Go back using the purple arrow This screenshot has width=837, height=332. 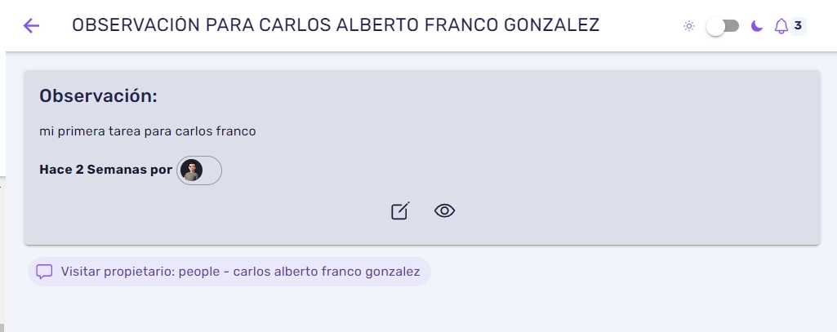tap(32, 25)
